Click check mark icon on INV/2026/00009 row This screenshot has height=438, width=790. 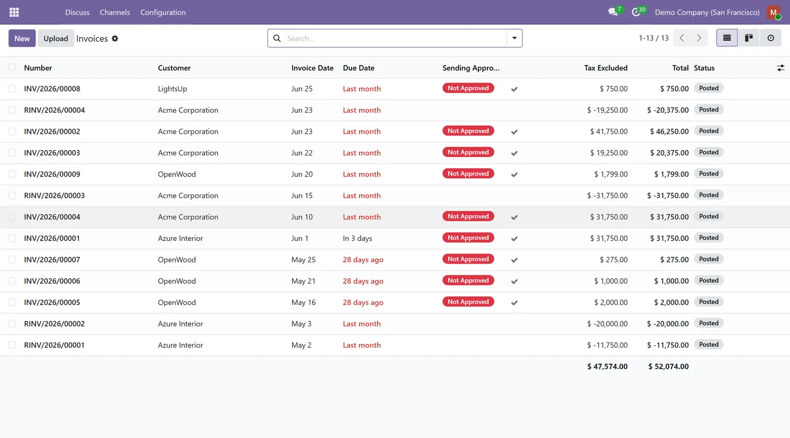point(514,175)
